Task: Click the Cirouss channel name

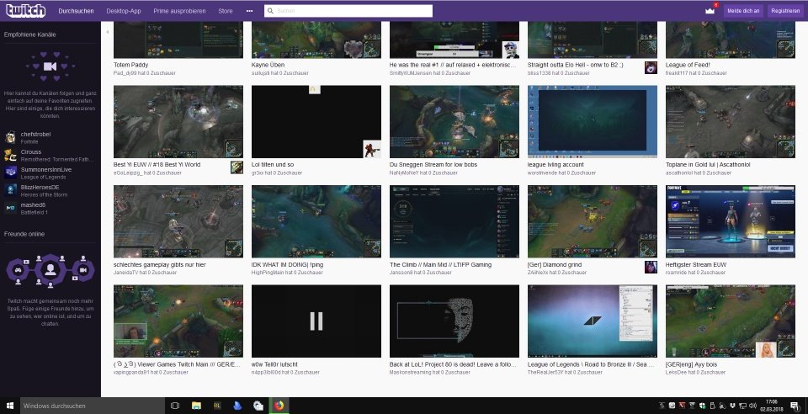Action: coord(31,152)
